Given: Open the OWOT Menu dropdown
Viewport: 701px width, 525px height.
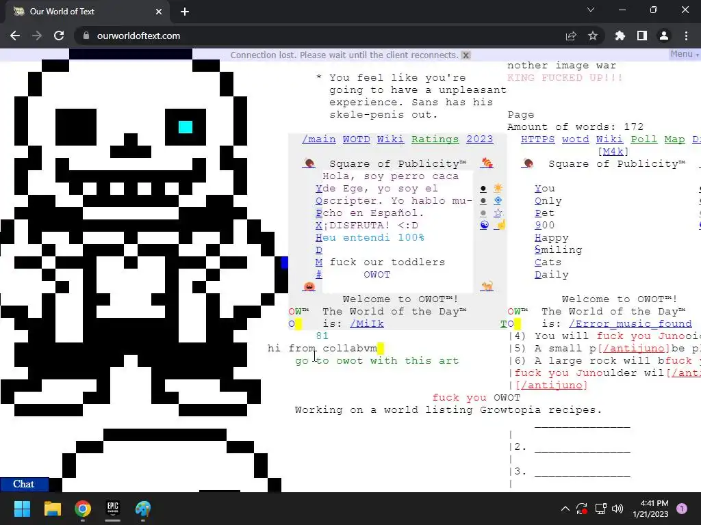Looking at the screenshot, I should point(684,54).
